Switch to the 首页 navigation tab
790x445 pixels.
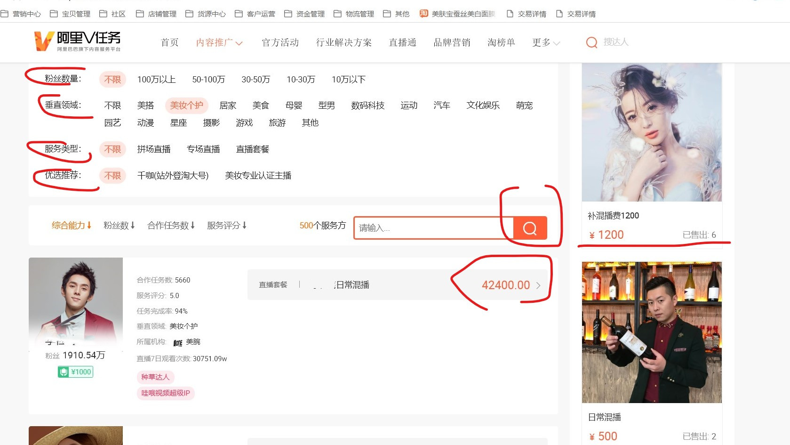pyautogui.click(x=169, y=42)
